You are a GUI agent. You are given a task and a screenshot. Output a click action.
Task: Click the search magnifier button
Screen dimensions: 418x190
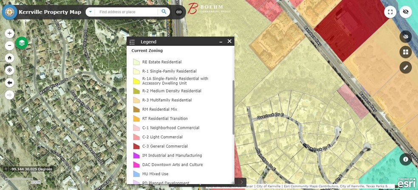164,12
